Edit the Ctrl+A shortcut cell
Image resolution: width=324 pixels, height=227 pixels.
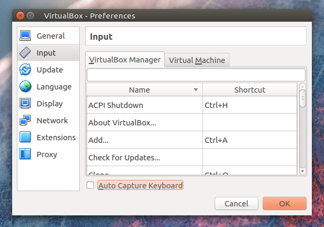(x=250, y=140)
